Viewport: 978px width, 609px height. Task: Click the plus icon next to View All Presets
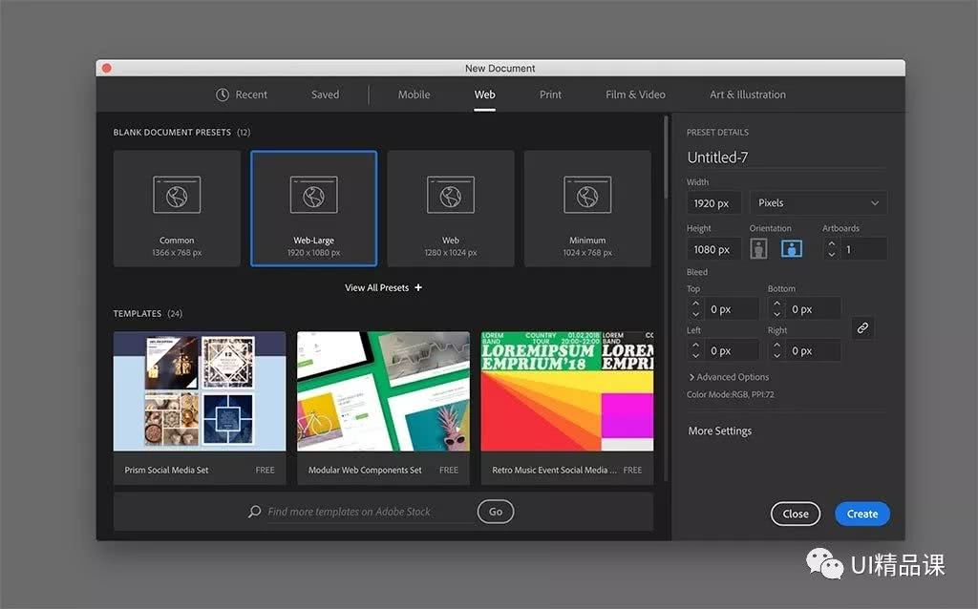(418, 287)
